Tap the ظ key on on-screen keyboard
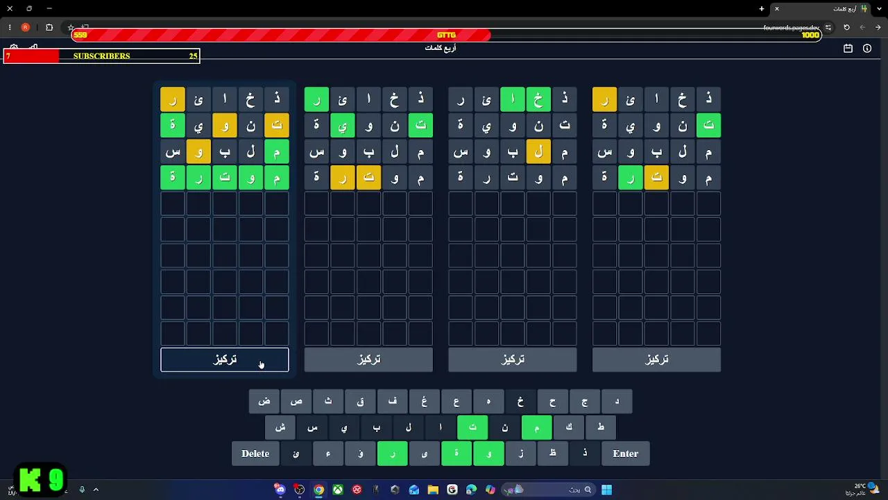The height and width of the screenshot is (500, 888). pyautogui.click(x=553, y=453)
